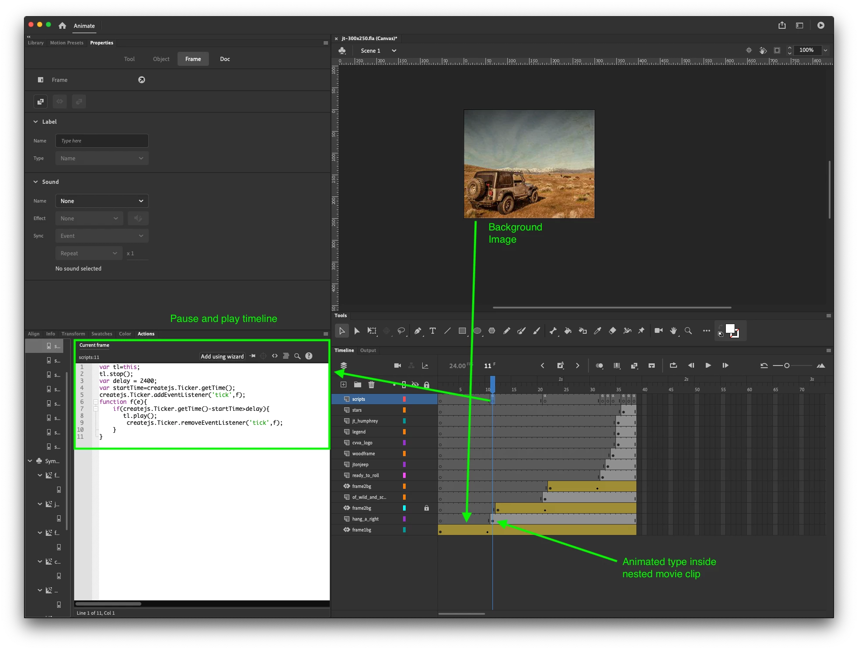Toggle show all layers as outlines

click(x=404, y=385)
